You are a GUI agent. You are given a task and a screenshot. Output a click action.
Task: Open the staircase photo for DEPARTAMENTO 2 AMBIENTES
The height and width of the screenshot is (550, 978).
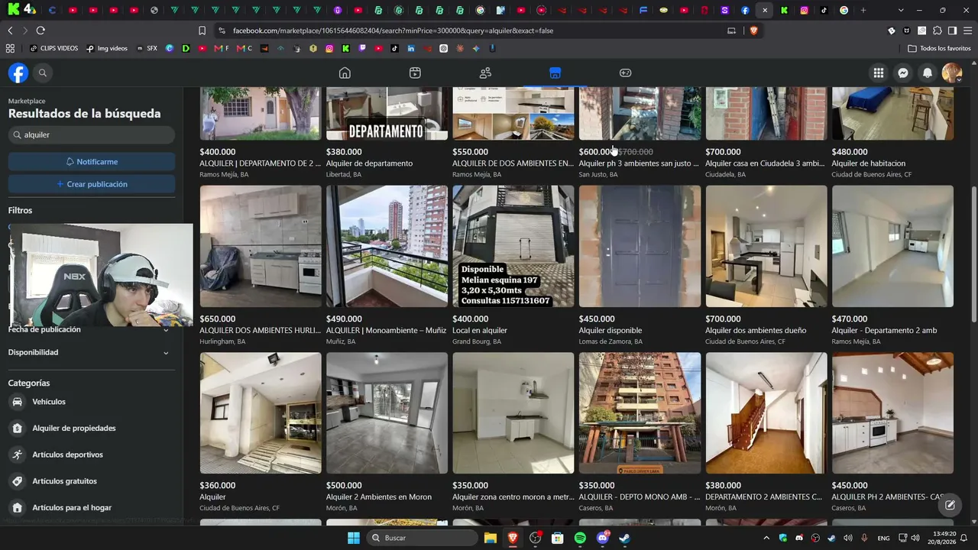766,413
